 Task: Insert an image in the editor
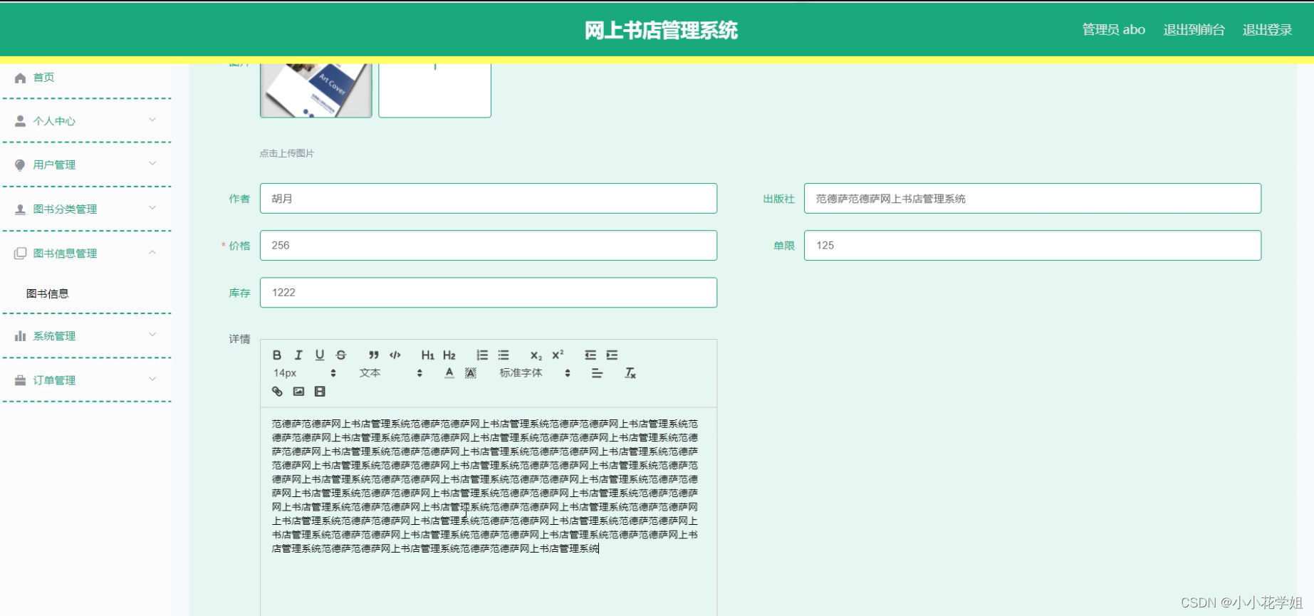[x=298, y=391]
